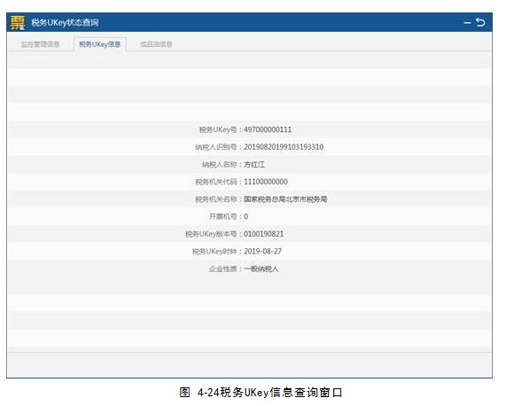Select the 税务UKey信息 tab

[100, 44]
